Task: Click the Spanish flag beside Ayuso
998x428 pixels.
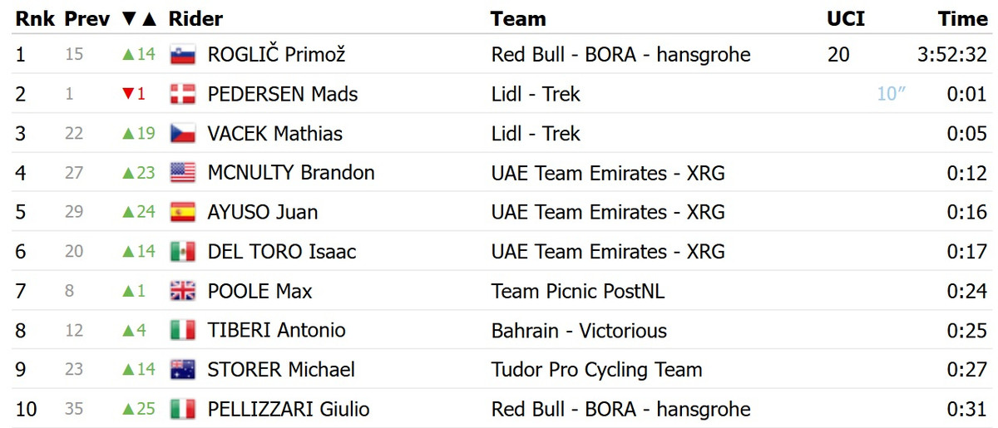Action: (182, 212)
